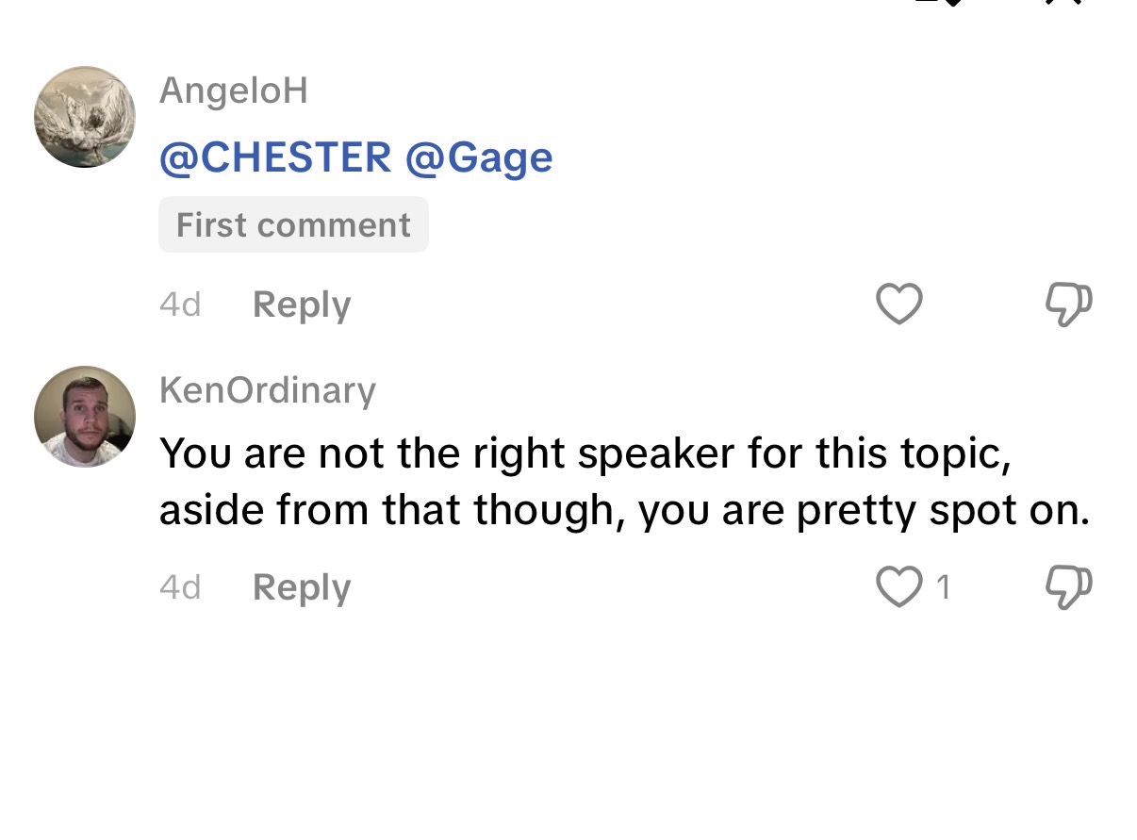Open KenOrdinary's profile via username

click(x=268, y=389)
